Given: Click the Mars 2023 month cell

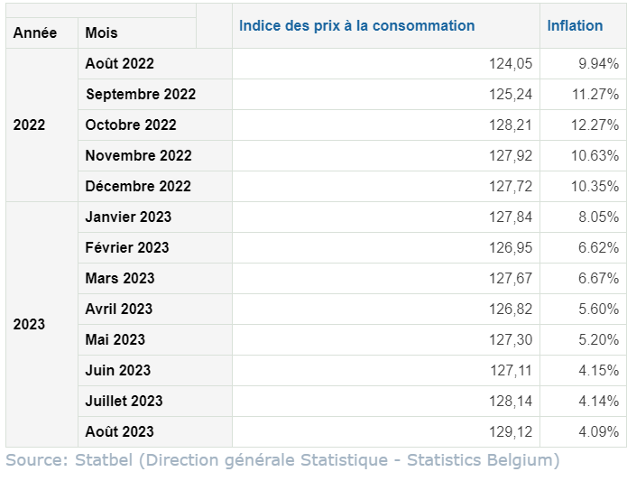Looking at the screenshot, I should (x=120, y=278).
